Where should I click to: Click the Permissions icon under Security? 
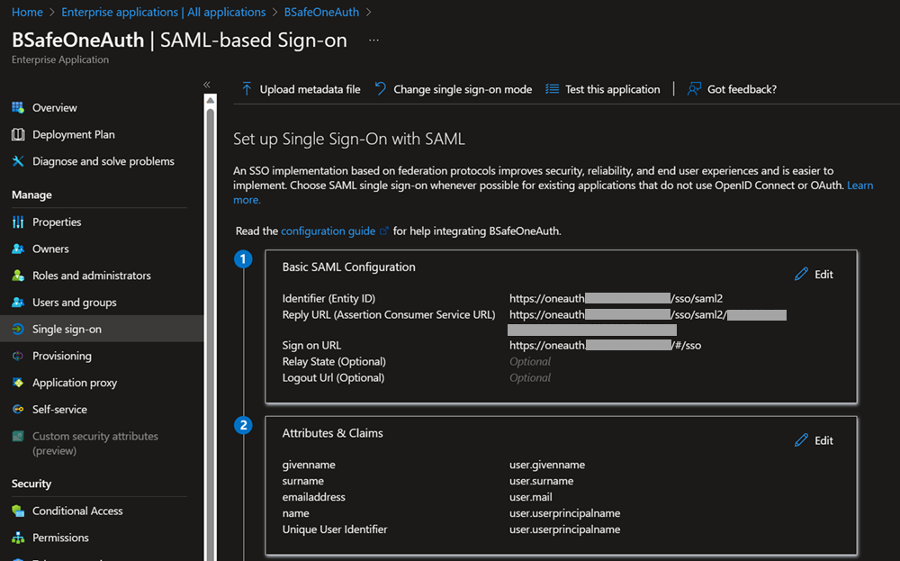pos(16,538)
